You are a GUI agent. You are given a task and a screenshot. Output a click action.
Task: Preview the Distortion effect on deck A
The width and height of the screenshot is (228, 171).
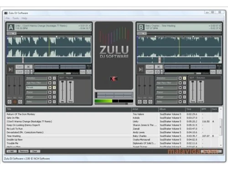tap(50, 78)
